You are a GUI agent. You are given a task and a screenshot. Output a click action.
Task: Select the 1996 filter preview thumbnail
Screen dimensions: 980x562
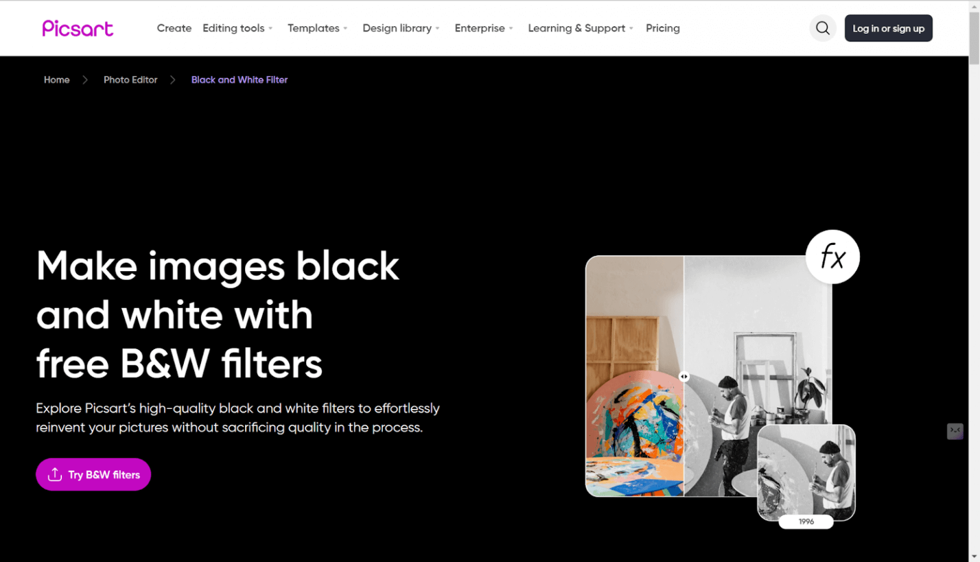[806, 473]
